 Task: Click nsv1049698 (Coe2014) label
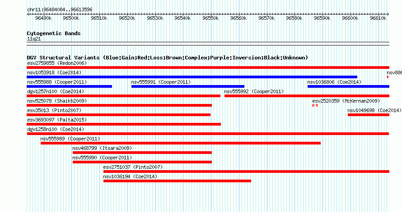click(x=374, y=110)
